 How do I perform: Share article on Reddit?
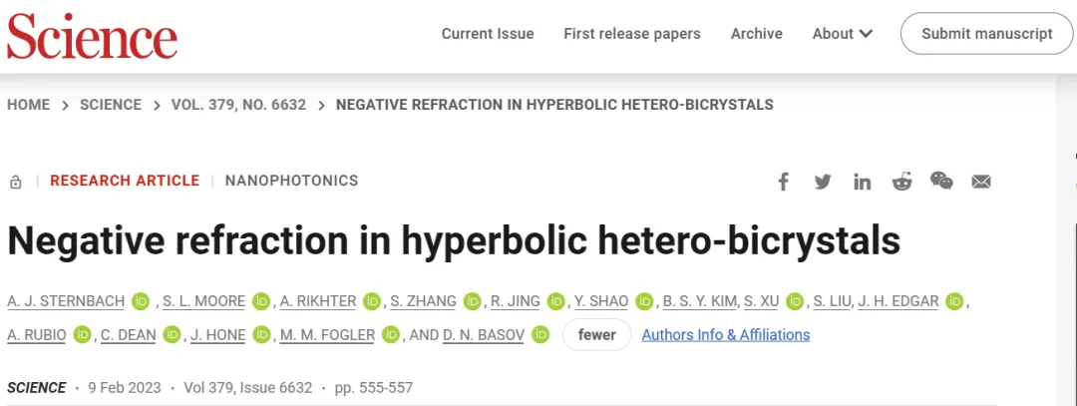(901, 182)
